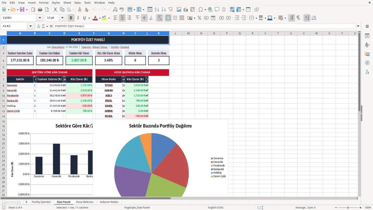Select the Clone Formatting paintbrush
373x210 pixels.
[80, 10]
